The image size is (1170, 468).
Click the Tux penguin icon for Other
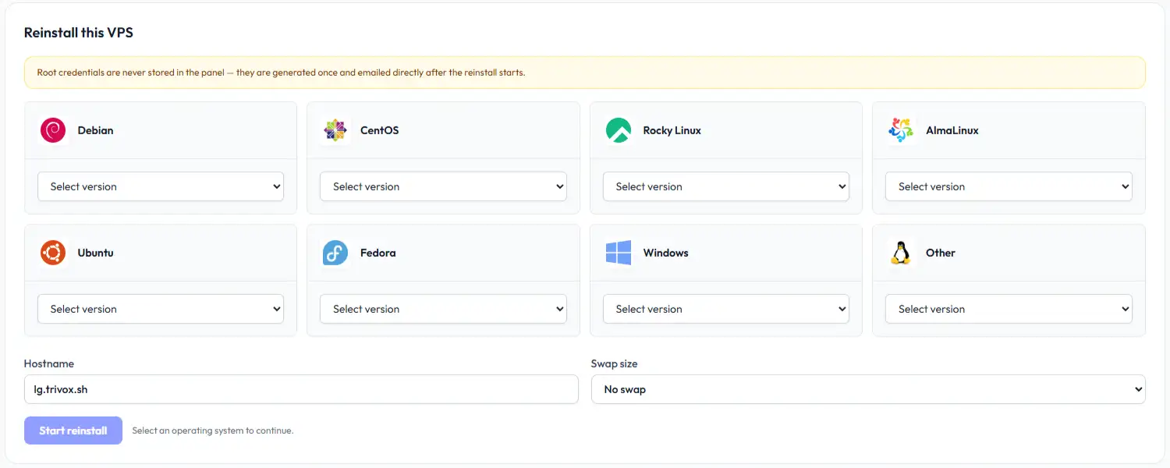tap(901, 253)
